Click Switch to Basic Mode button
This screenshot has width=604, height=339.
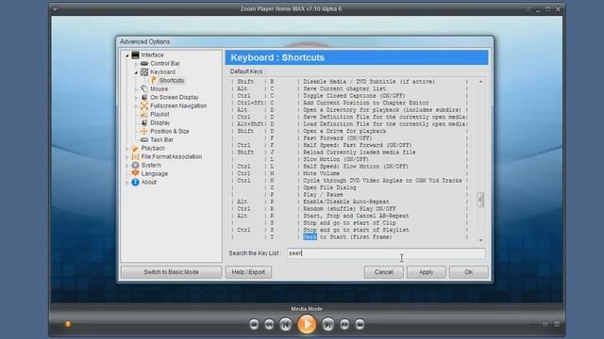[171, 272]
